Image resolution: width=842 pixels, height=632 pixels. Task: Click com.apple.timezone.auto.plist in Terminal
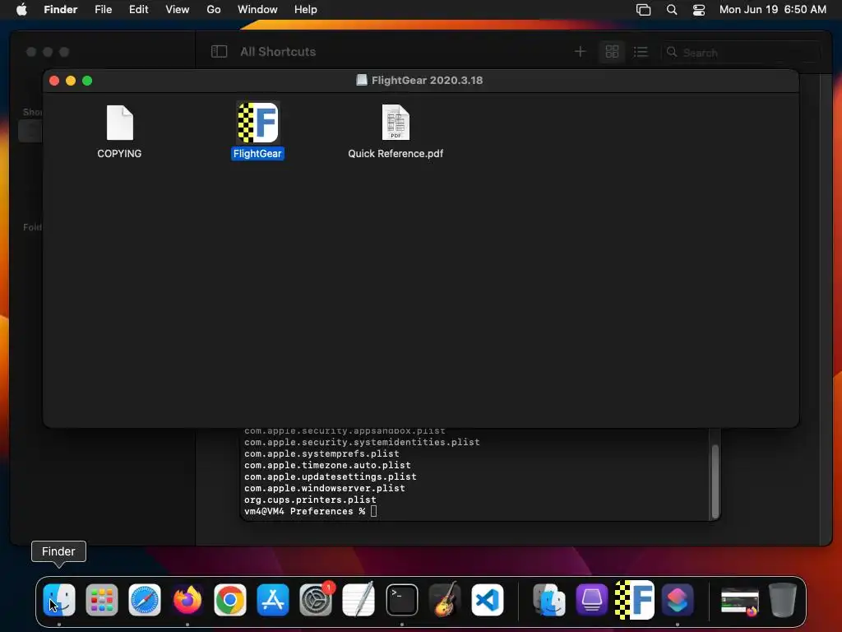point(327,465)
